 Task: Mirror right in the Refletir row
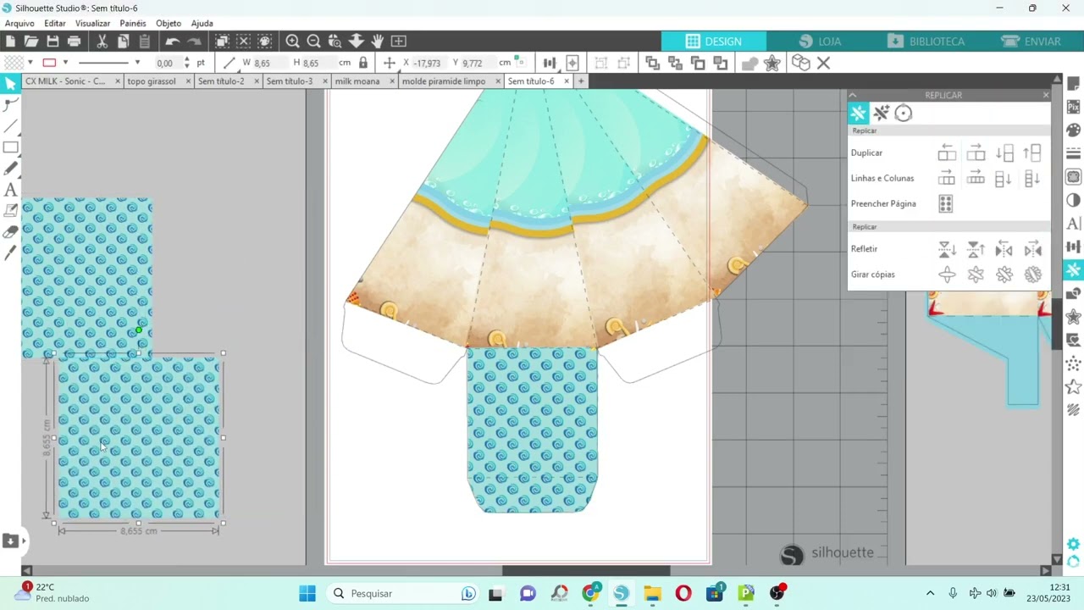click(1033, 249)
